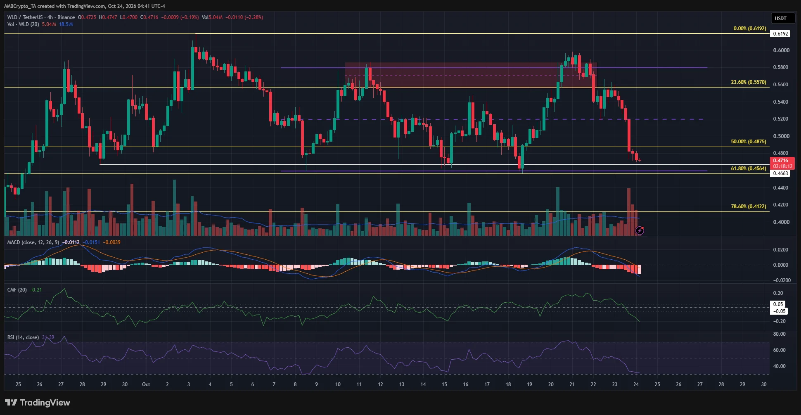
Task: Click the TradingView logo at bottom left
Action: (x=38, y=403)
